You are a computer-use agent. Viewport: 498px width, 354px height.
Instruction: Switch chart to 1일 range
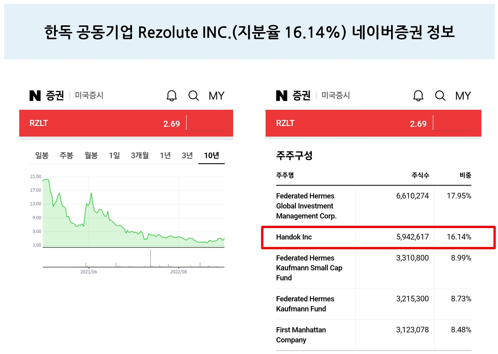click(x=114, y=155)
